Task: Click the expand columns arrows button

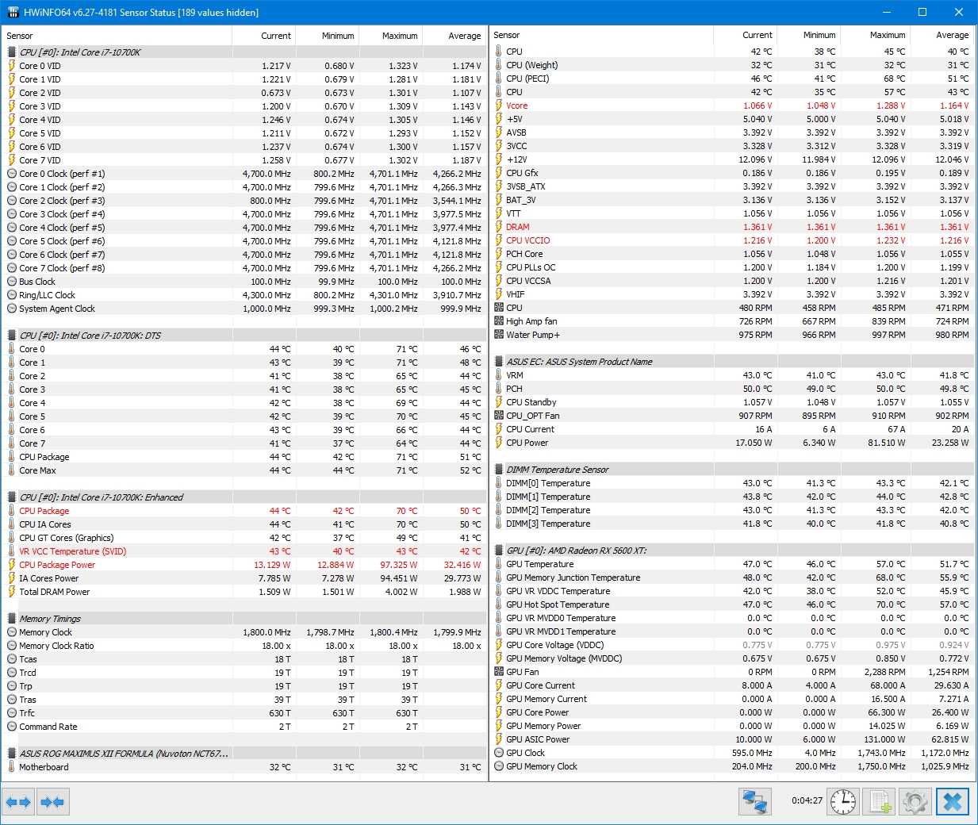Action: (18, 802)
